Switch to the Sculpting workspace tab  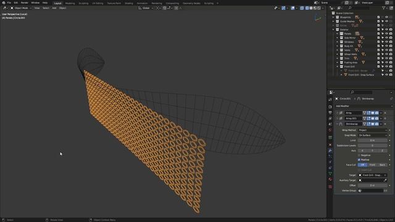tap(84, 3)
